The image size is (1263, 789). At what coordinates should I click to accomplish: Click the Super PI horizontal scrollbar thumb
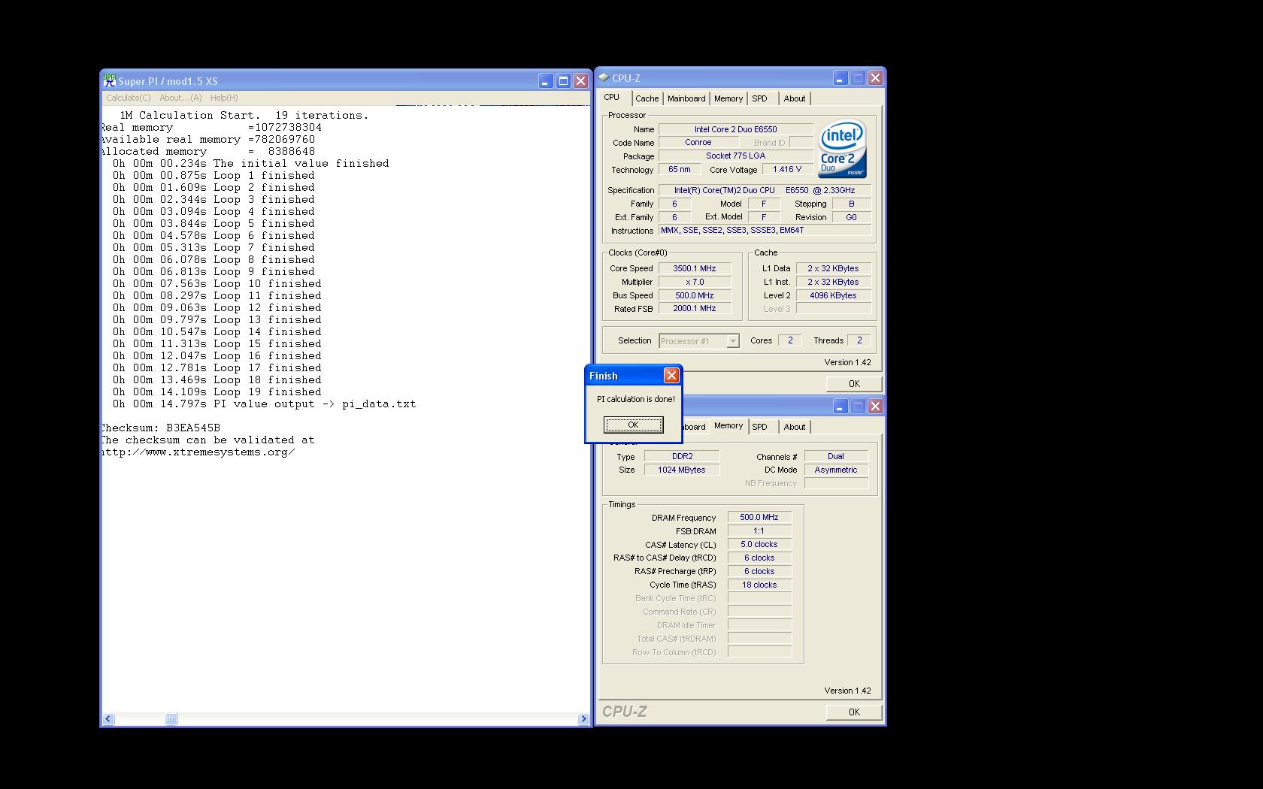pos(171,719)
